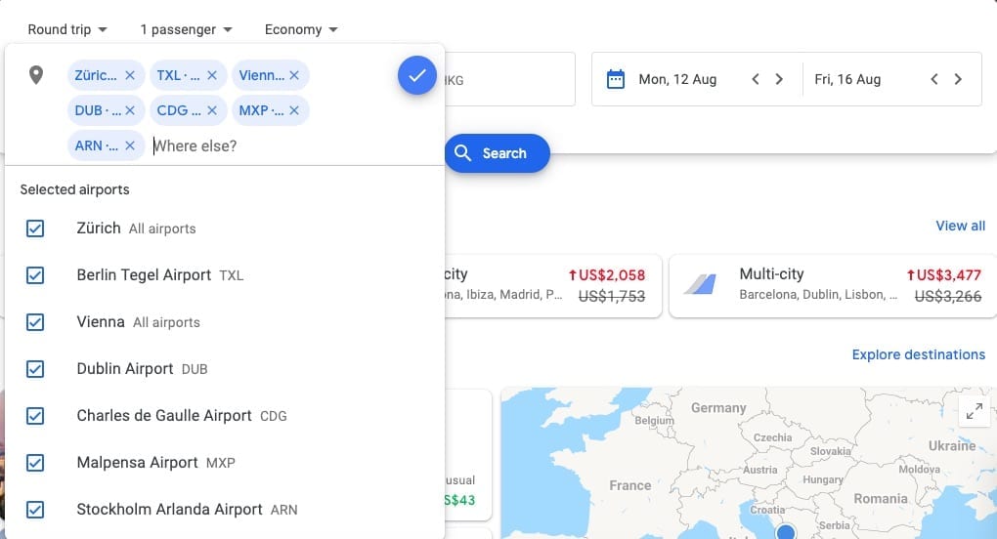997x539 pixels.
Task: Uncheck Zürich All airports
Action: (x=35, y=228)
